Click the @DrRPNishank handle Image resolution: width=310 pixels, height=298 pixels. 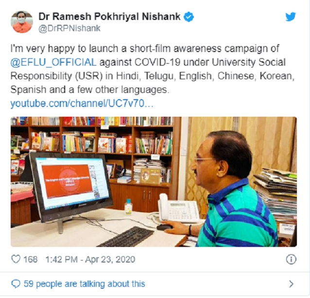(x=69, y=29)
